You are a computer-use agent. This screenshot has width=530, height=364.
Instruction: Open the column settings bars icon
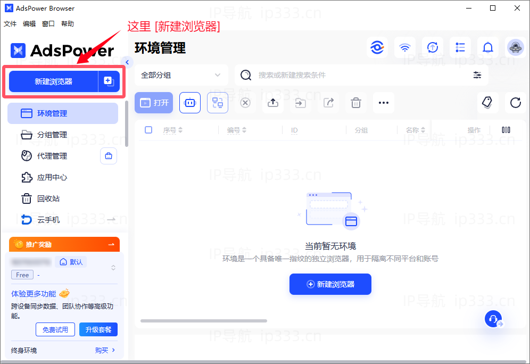point(506,130)
